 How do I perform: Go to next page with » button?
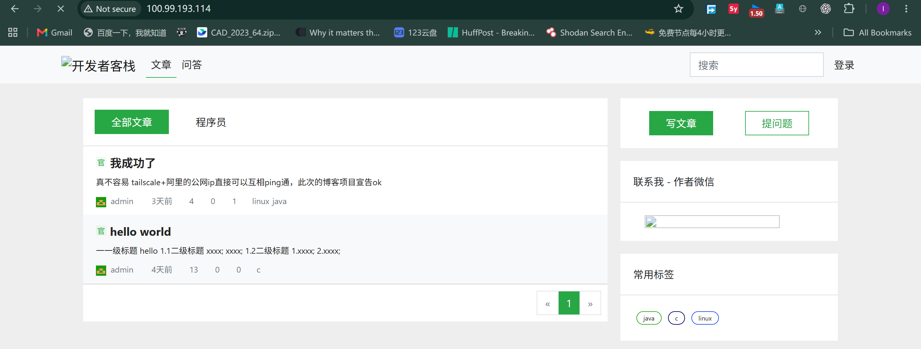point(590,303)
